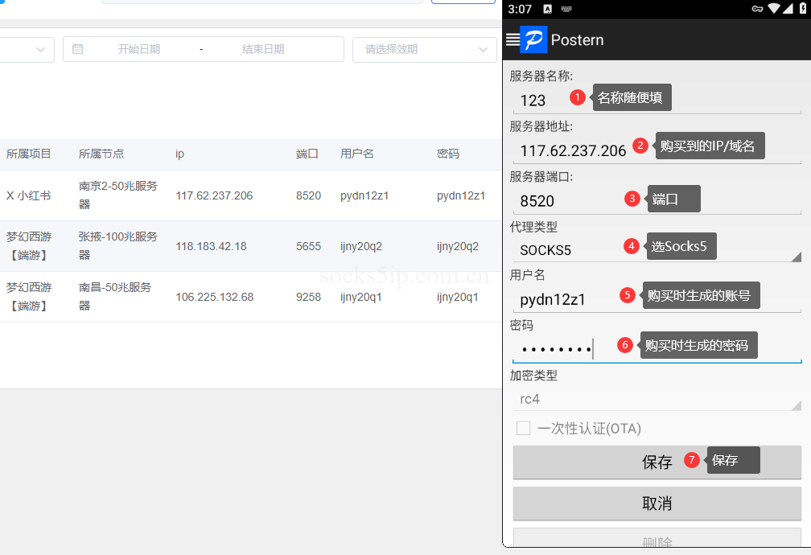Screen dimensions: 811x555
Task: Open the 代理类型 SOCKS5 dropdown
Action: click(657, 249)
